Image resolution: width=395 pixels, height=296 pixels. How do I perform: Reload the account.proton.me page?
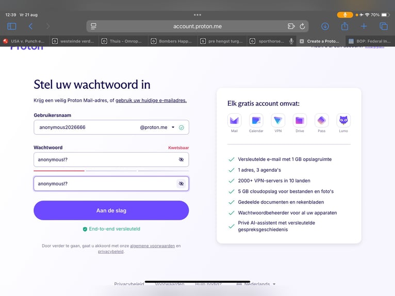coord(302,26)
